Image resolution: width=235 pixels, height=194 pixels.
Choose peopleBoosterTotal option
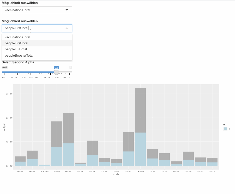(37, 56)
